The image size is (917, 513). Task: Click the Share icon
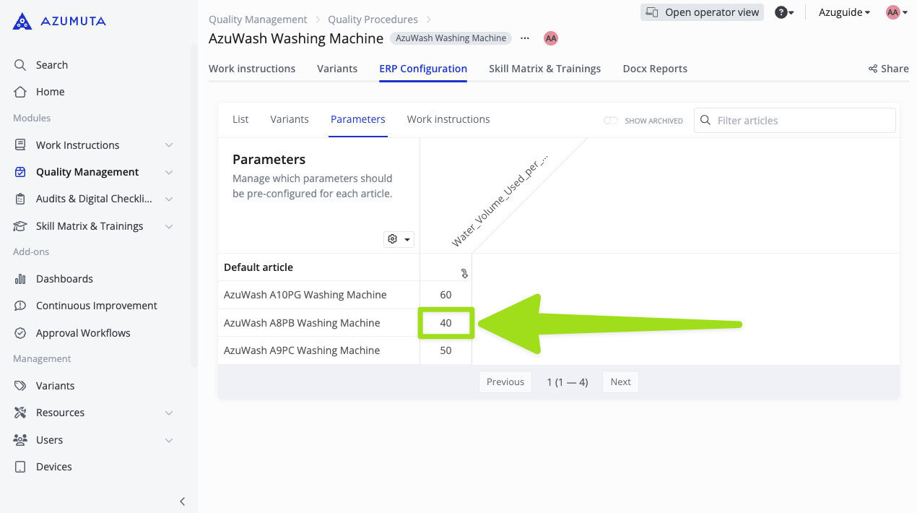(873, 68)
